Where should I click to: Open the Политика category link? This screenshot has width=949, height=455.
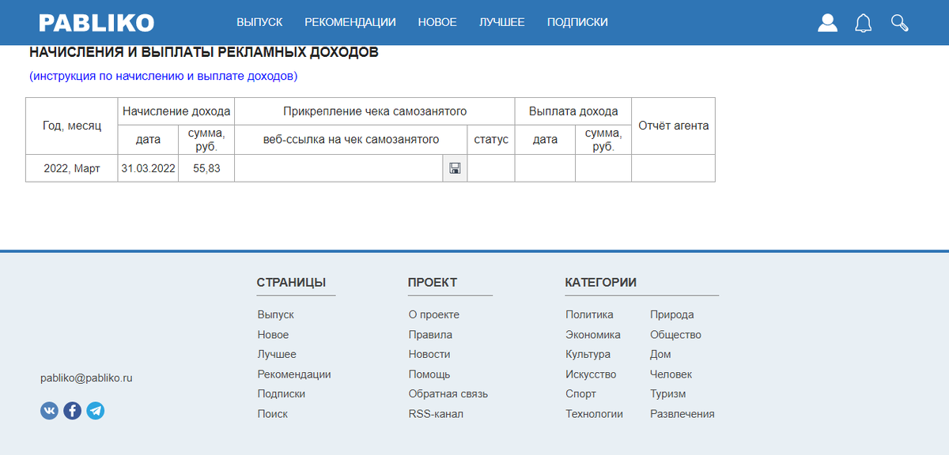589,314
